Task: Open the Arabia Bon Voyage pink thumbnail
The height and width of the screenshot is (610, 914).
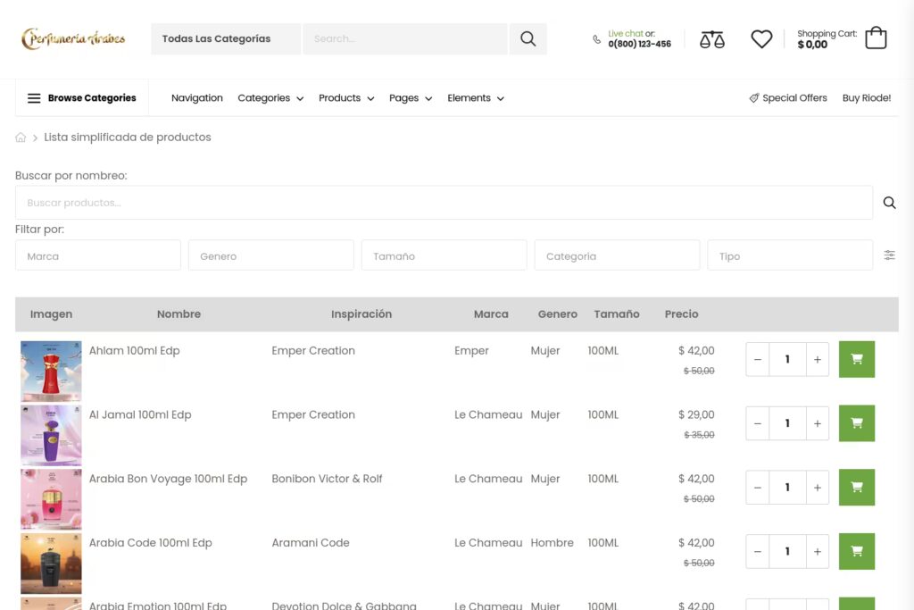Action: [x=51, y=500]
